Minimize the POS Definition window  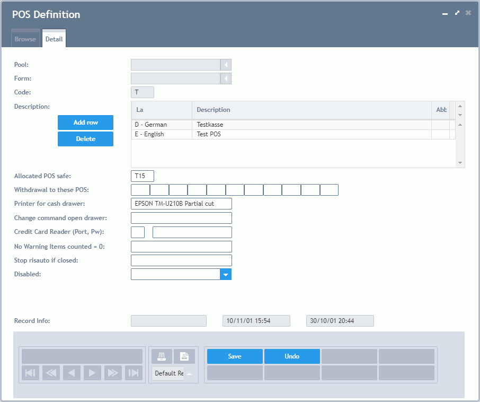point(445,13)
